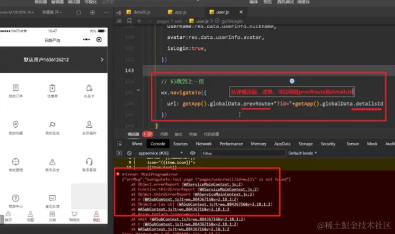Click the back arrow in editor breadcrumb bar
Viewport: 395px width, 234px height.
click(x=140, y=21)
